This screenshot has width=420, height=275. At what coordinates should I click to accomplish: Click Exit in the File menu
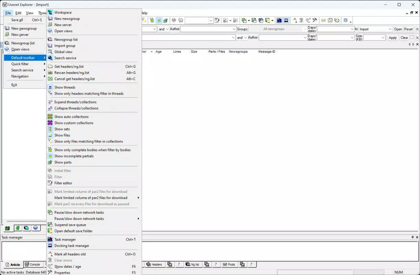pyautogui.click(x=25, y=85)
